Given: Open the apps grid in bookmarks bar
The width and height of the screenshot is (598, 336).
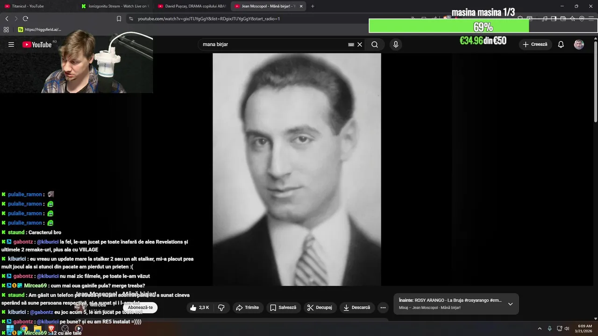Looking at the screenshot, I should [6, 29].
